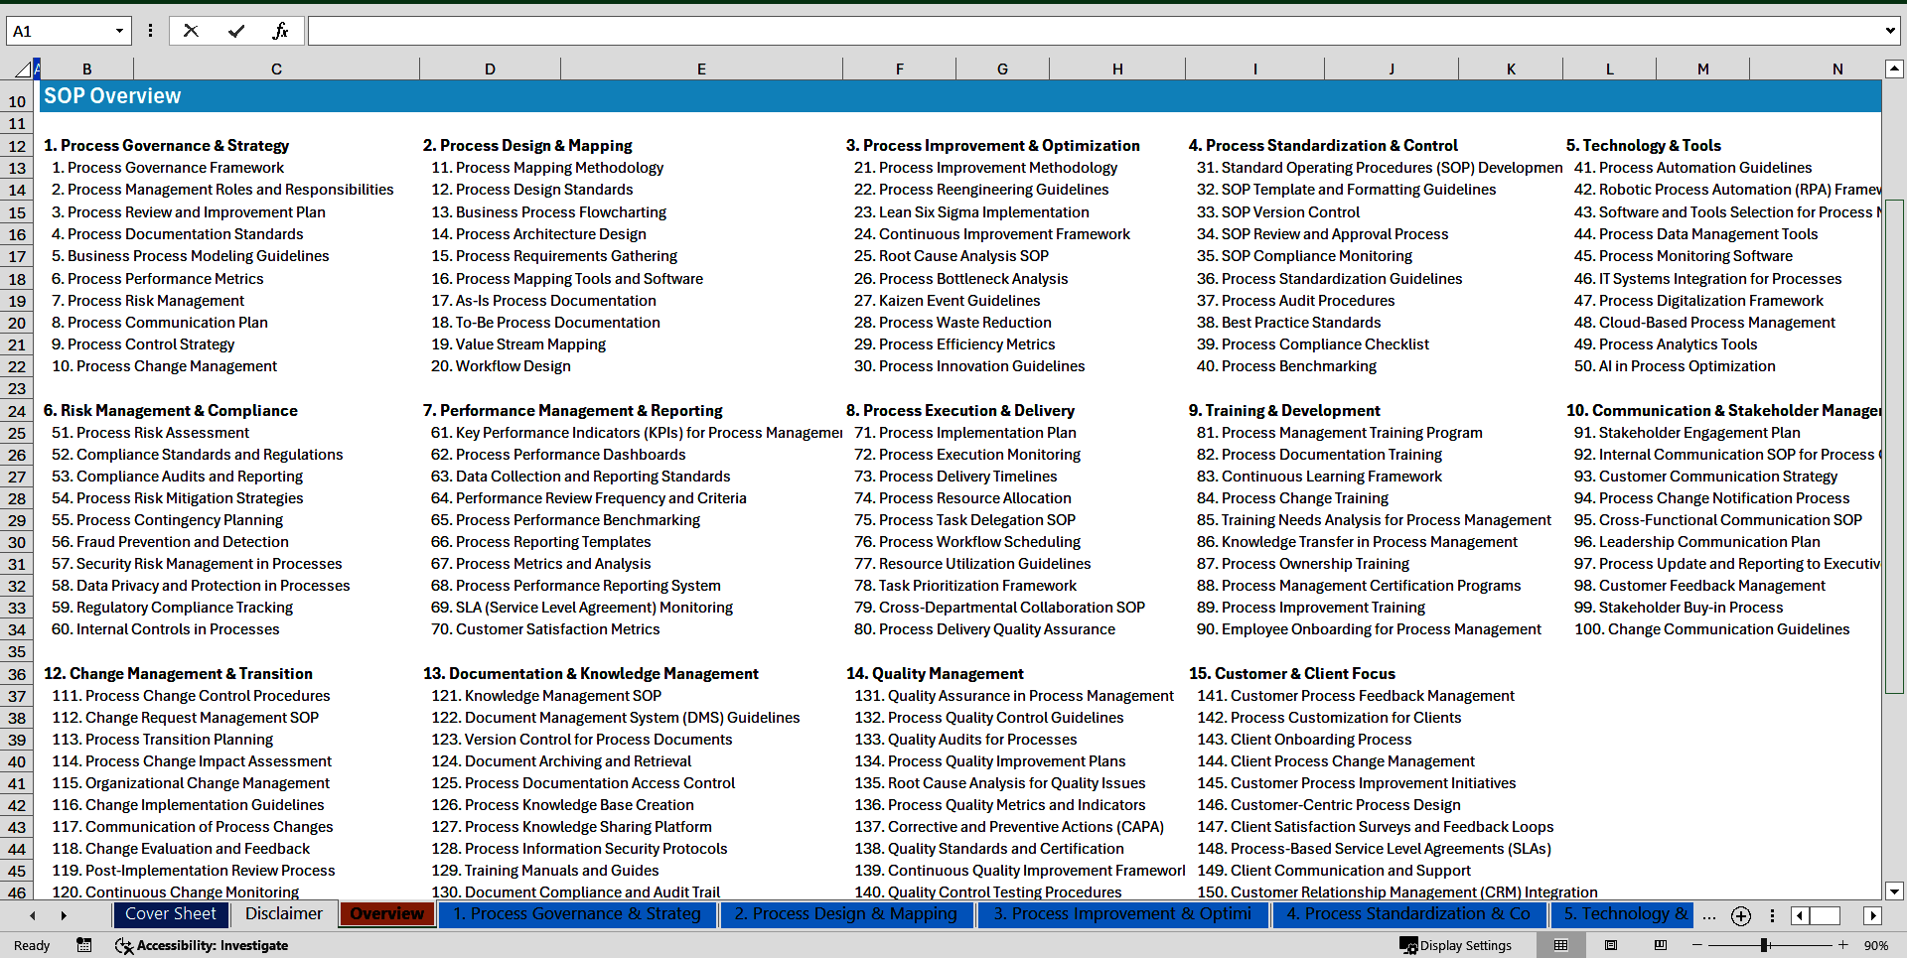Click the zoom in plus icon
Screen dimensions: 1907x959
[1843, 945]
